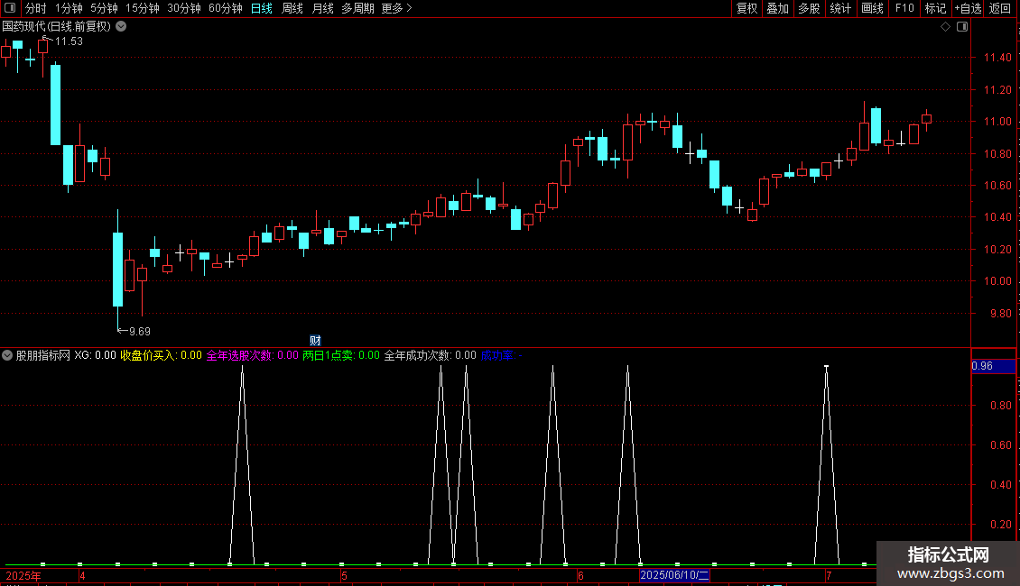Add stock to watchlist with +自选
Image resolution: width=1020 pixels, height=586 pixels.
968,8
